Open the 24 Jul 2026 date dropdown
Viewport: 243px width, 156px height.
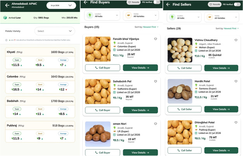click(61, 5)
